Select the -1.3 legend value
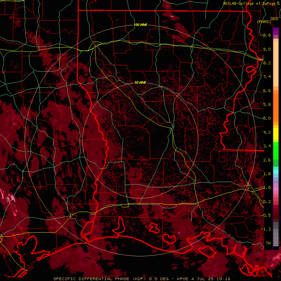281x281 pixels. coord(266,229)
